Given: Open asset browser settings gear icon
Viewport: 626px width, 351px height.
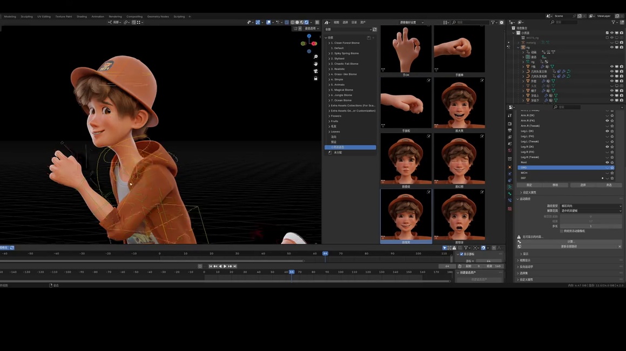Looking at the screenshot, I should [x=501, y=23].
